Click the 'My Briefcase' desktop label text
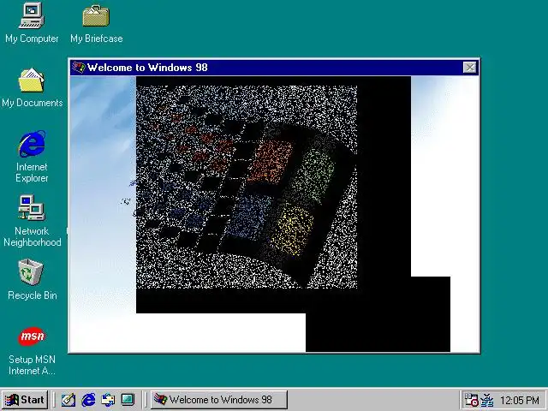Image resolution: width=548 pixels, height=411 pixels. (x=97, y=39)
